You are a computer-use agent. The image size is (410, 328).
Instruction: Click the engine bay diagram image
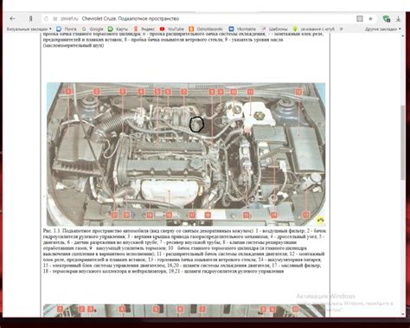coord(186,154)
